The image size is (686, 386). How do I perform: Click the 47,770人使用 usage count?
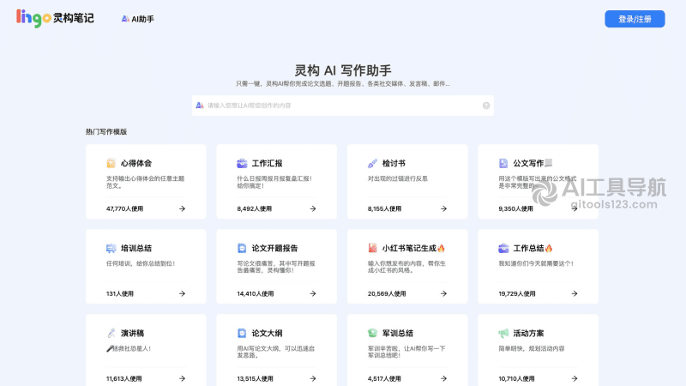pyautogui.click(x=124, y=208)
